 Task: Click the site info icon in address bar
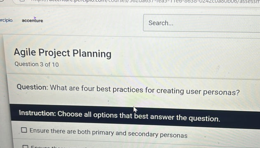[22, 1]
